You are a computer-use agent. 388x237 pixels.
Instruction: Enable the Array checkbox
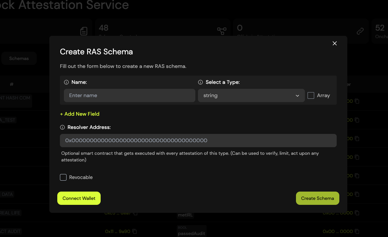tap(311, 95)
